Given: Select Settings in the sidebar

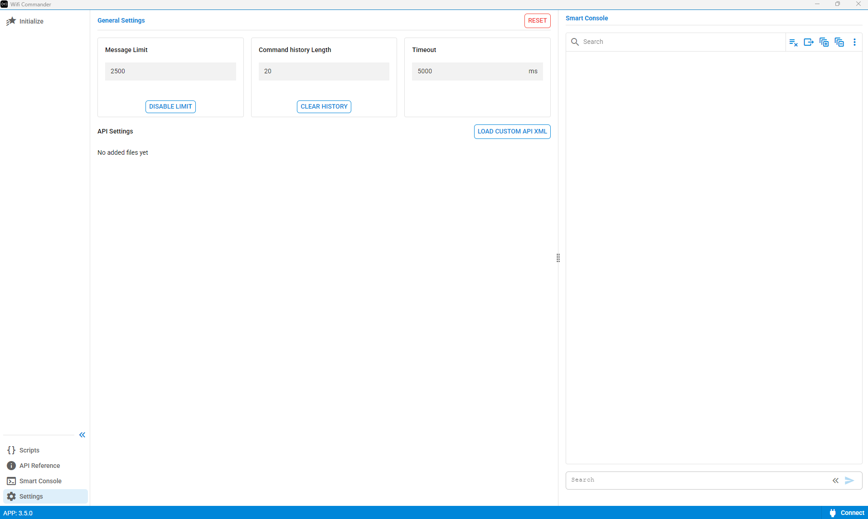Looking at the screenshot, I should 45,496.
